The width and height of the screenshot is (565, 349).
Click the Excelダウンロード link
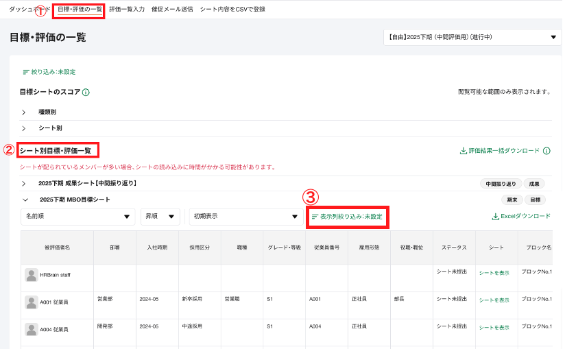(521, 216)
